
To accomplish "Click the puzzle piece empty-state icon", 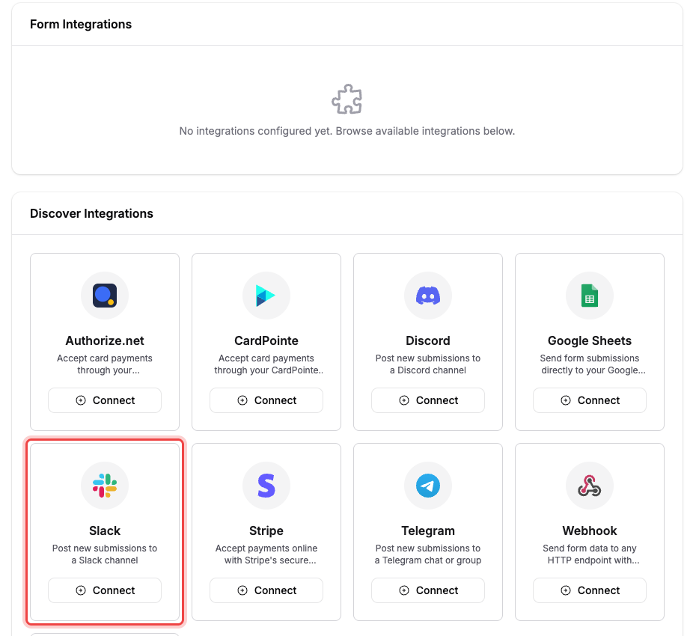I will pos(347,99).
